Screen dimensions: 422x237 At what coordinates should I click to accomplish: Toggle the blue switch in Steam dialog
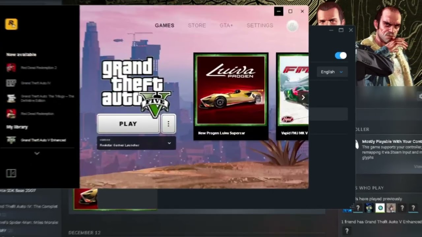341,56
